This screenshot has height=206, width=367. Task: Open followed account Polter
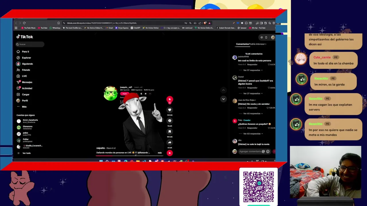[x=24, y=140]
